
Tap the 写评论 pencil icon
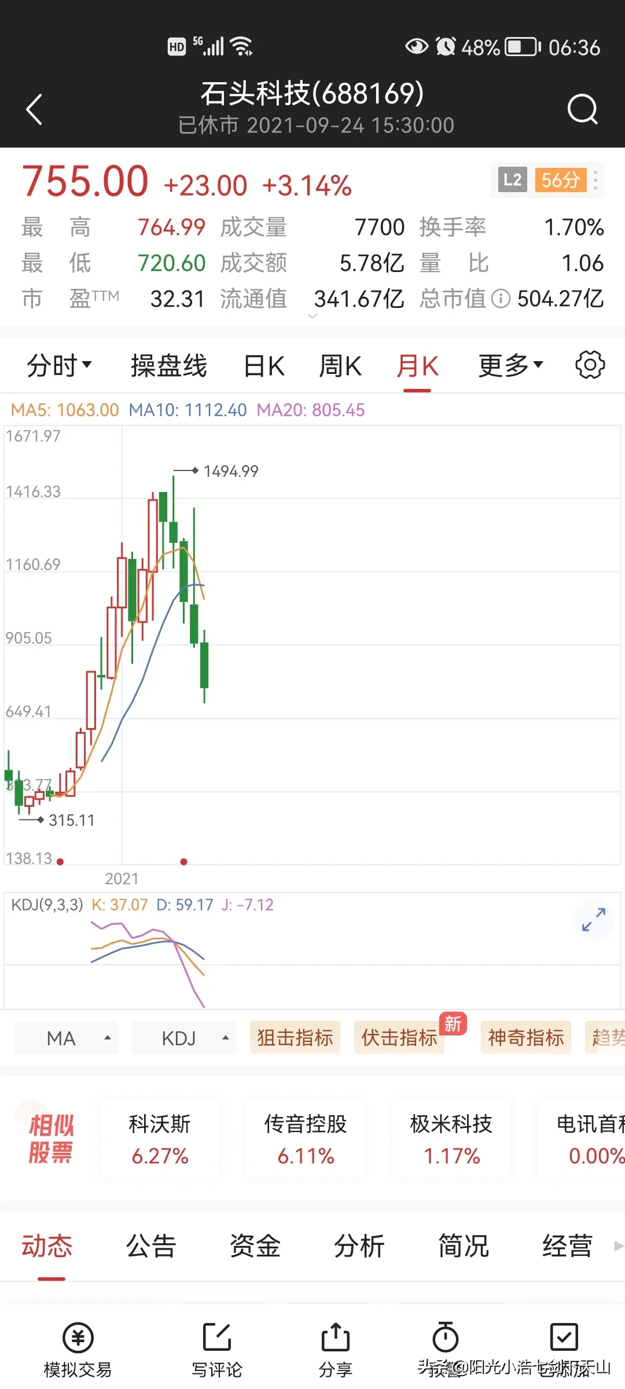[x=217, y=1337]
